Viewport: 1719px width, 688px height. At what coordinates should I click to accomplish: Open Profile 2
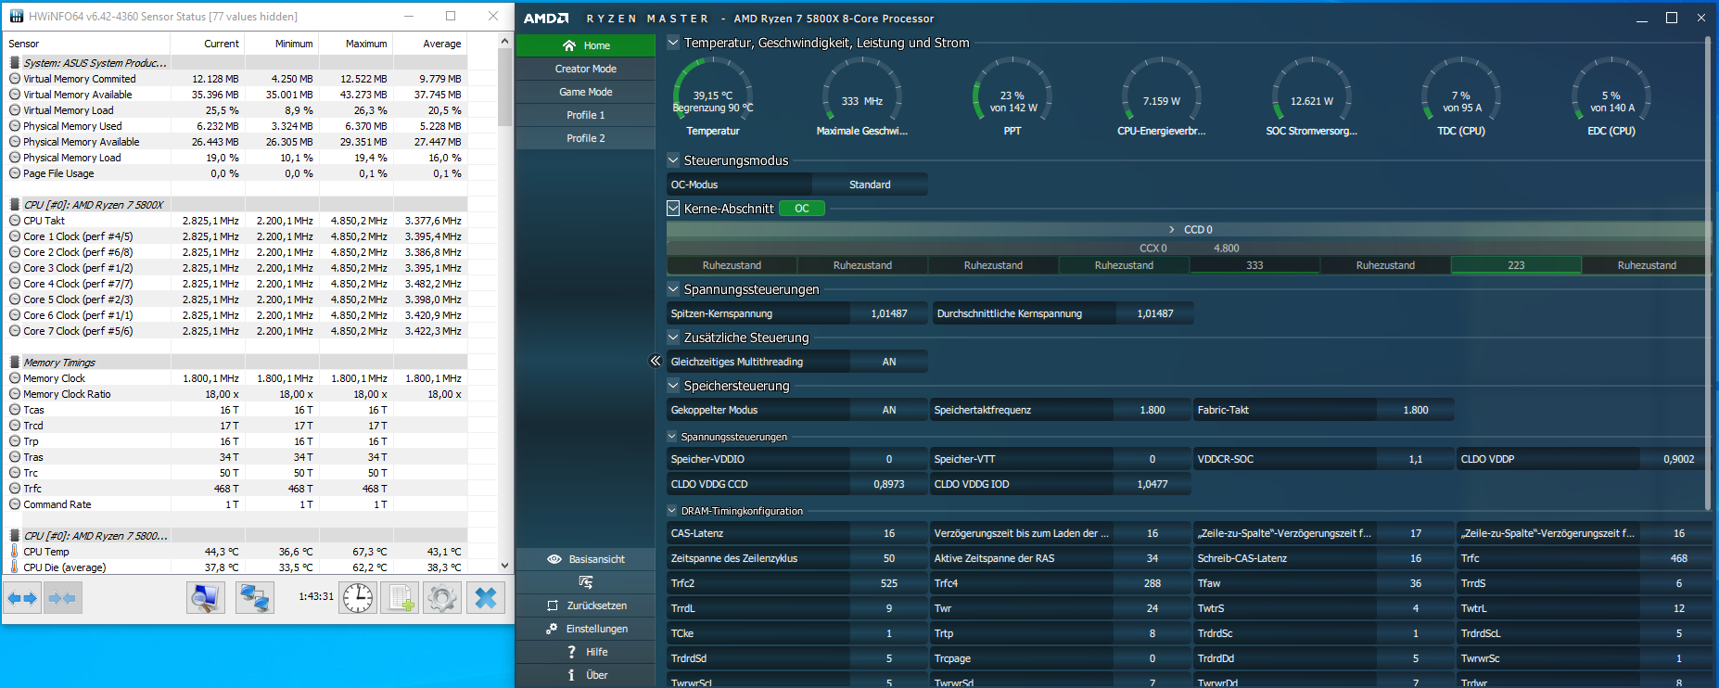(x=586, y=138)
